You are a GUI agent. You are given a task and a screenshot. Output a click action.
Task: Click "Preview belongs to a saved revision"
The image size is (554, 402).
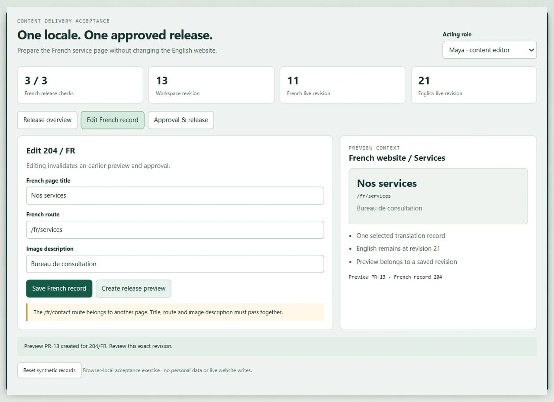[x=407, y=262]
